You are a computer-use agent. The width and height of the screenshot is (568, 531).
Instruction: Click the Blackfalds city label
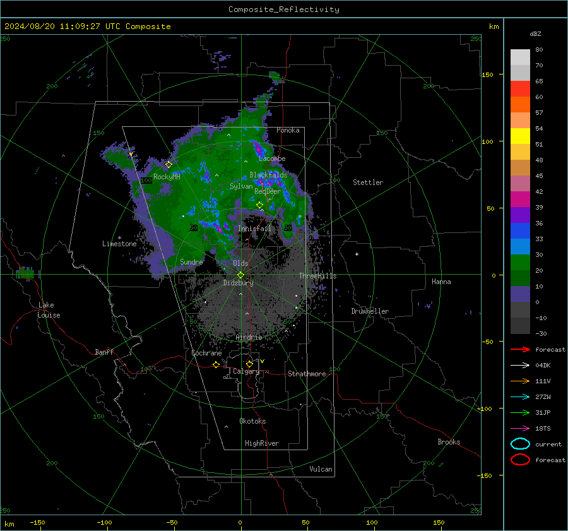[x=268, y=175]
